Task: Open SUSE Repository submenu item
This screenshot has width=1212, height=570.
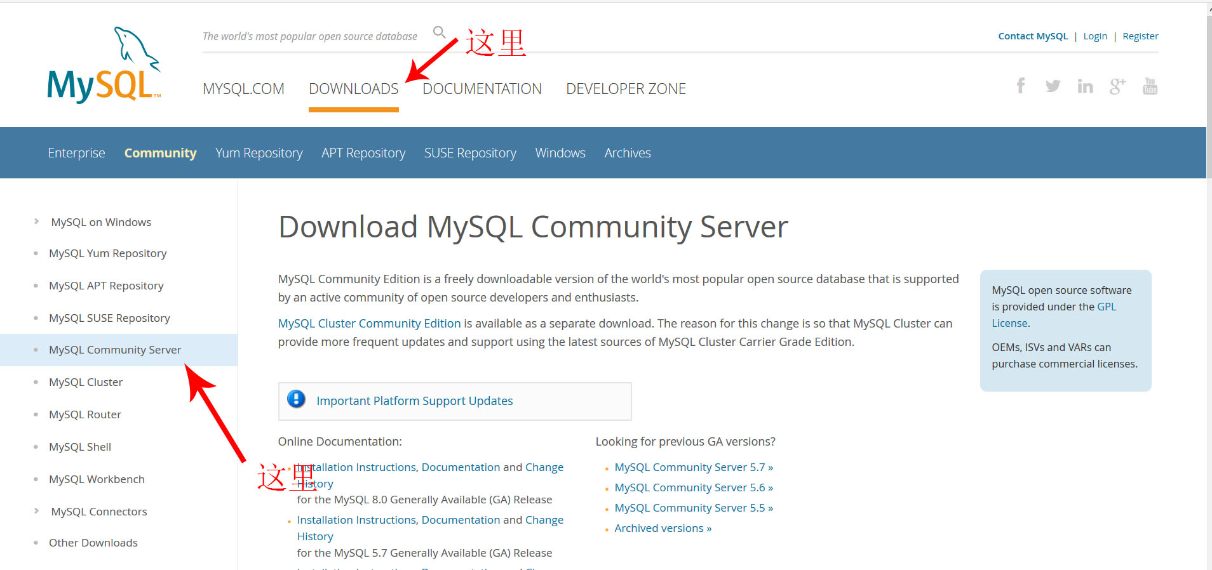Action: [470, 153]
